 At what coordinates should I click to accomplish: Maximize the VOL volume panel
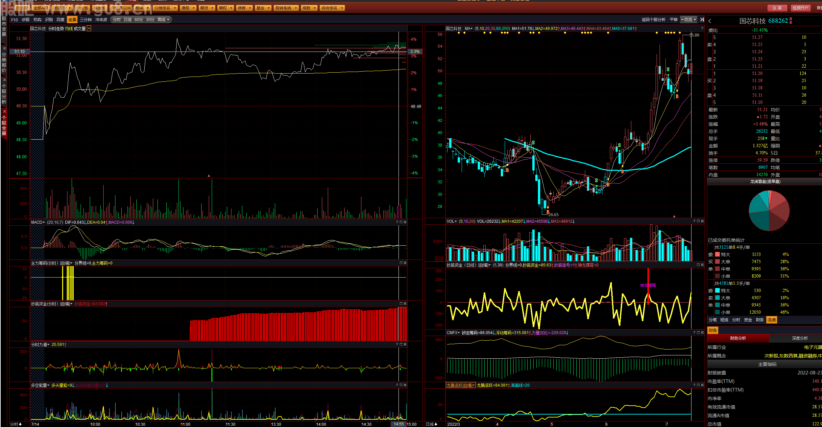[x=698, y=221]
